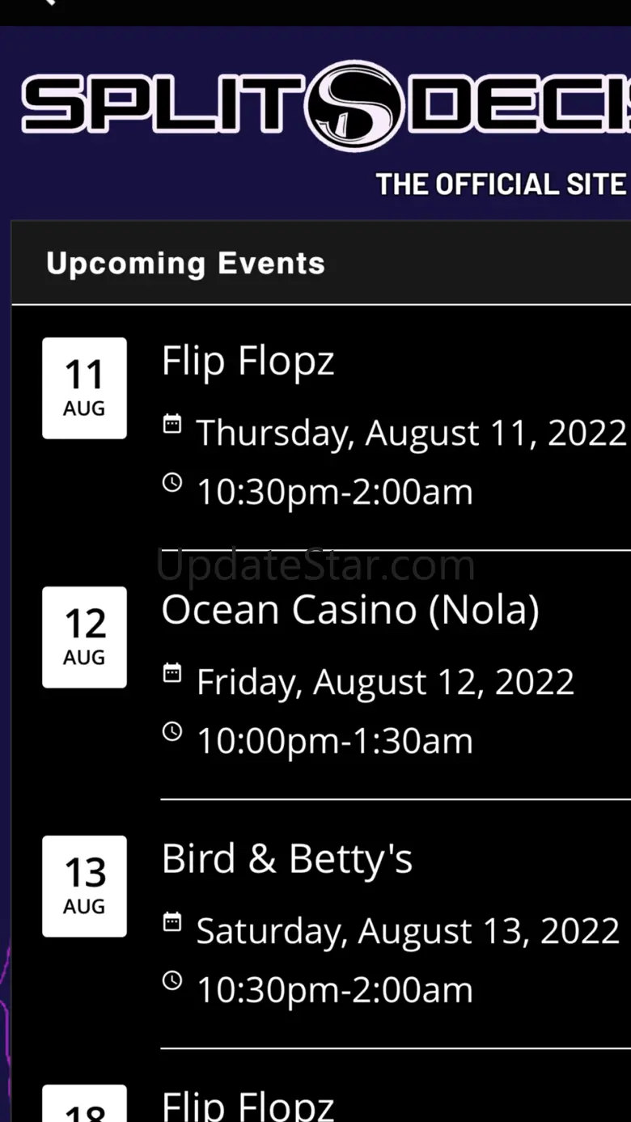Viewport: 631px width, 1122px height.
Task: Select the Thursday, August 11, 2022 date text
Action: tap(411, 433)
